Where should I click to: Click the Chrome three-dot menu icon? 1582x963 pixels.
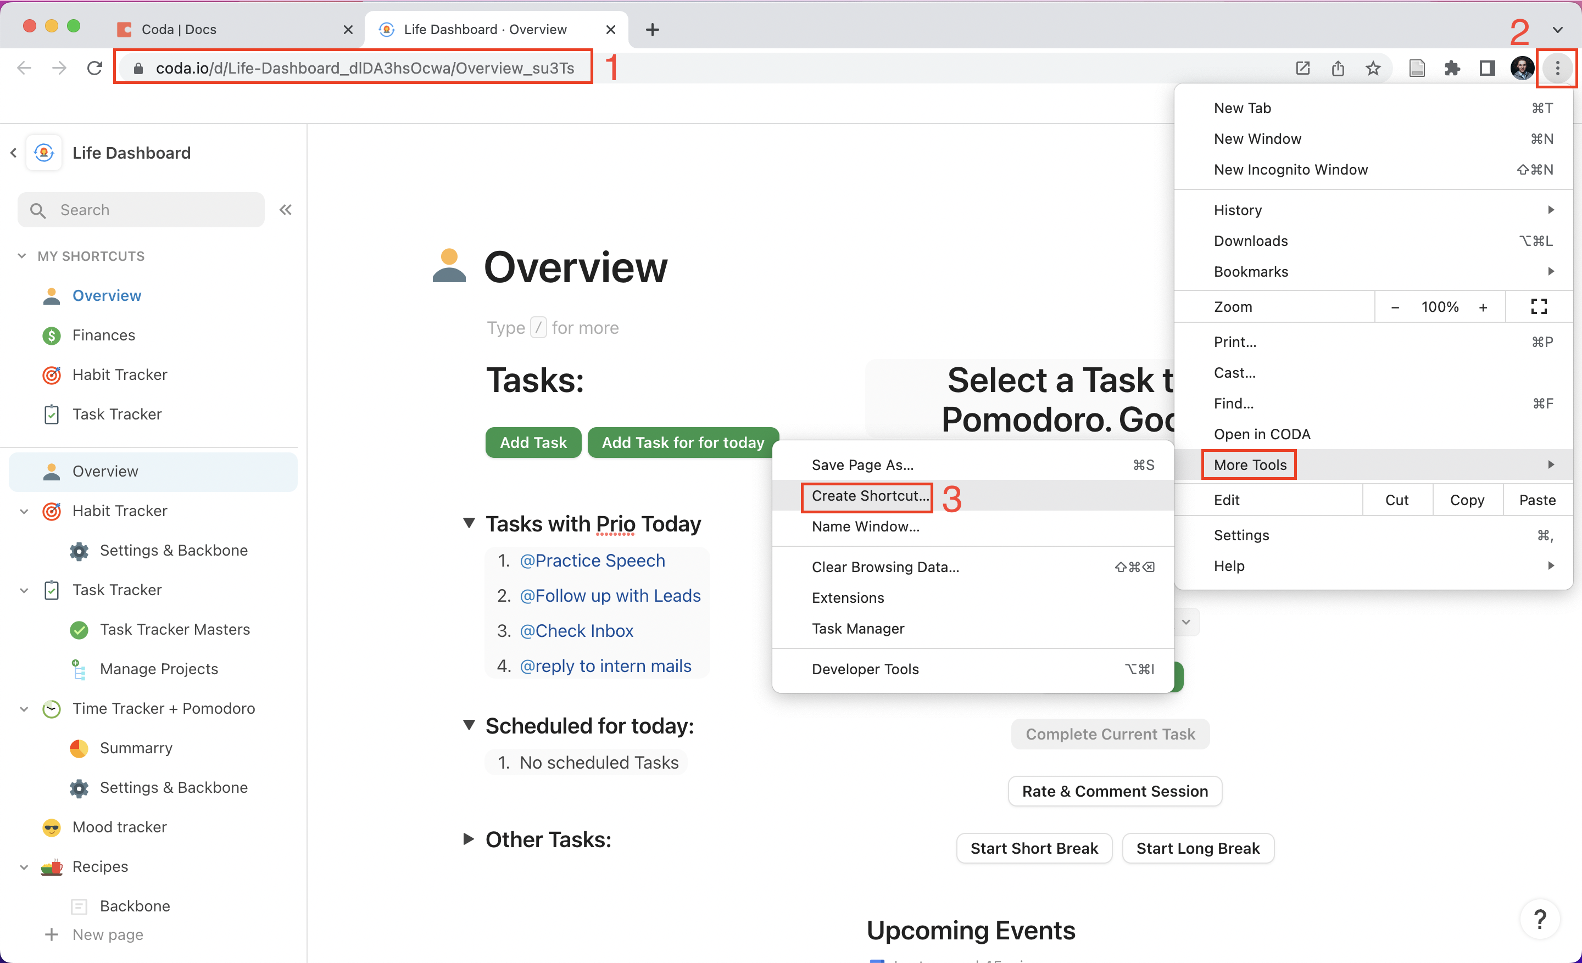point(1557,68)
